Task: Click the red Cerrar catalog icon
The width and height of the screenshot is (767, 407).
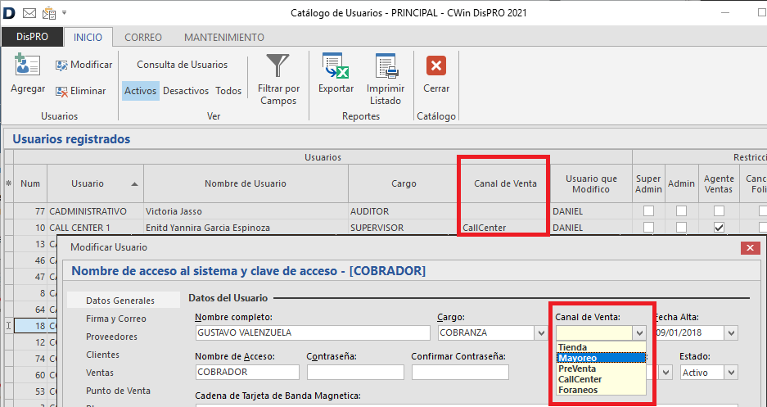Action: [x=436, y=66]
